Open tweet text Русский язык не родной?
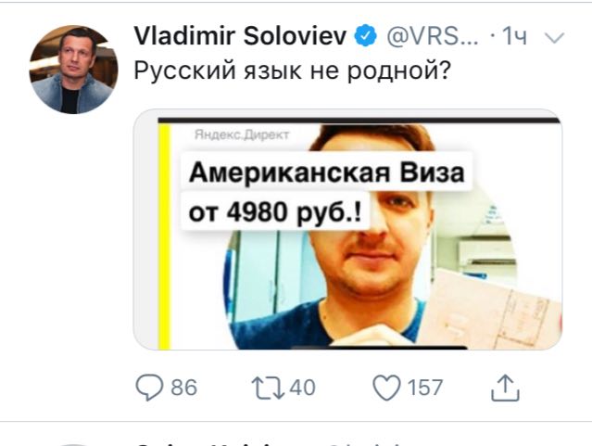592x446 pixels. 292,70
